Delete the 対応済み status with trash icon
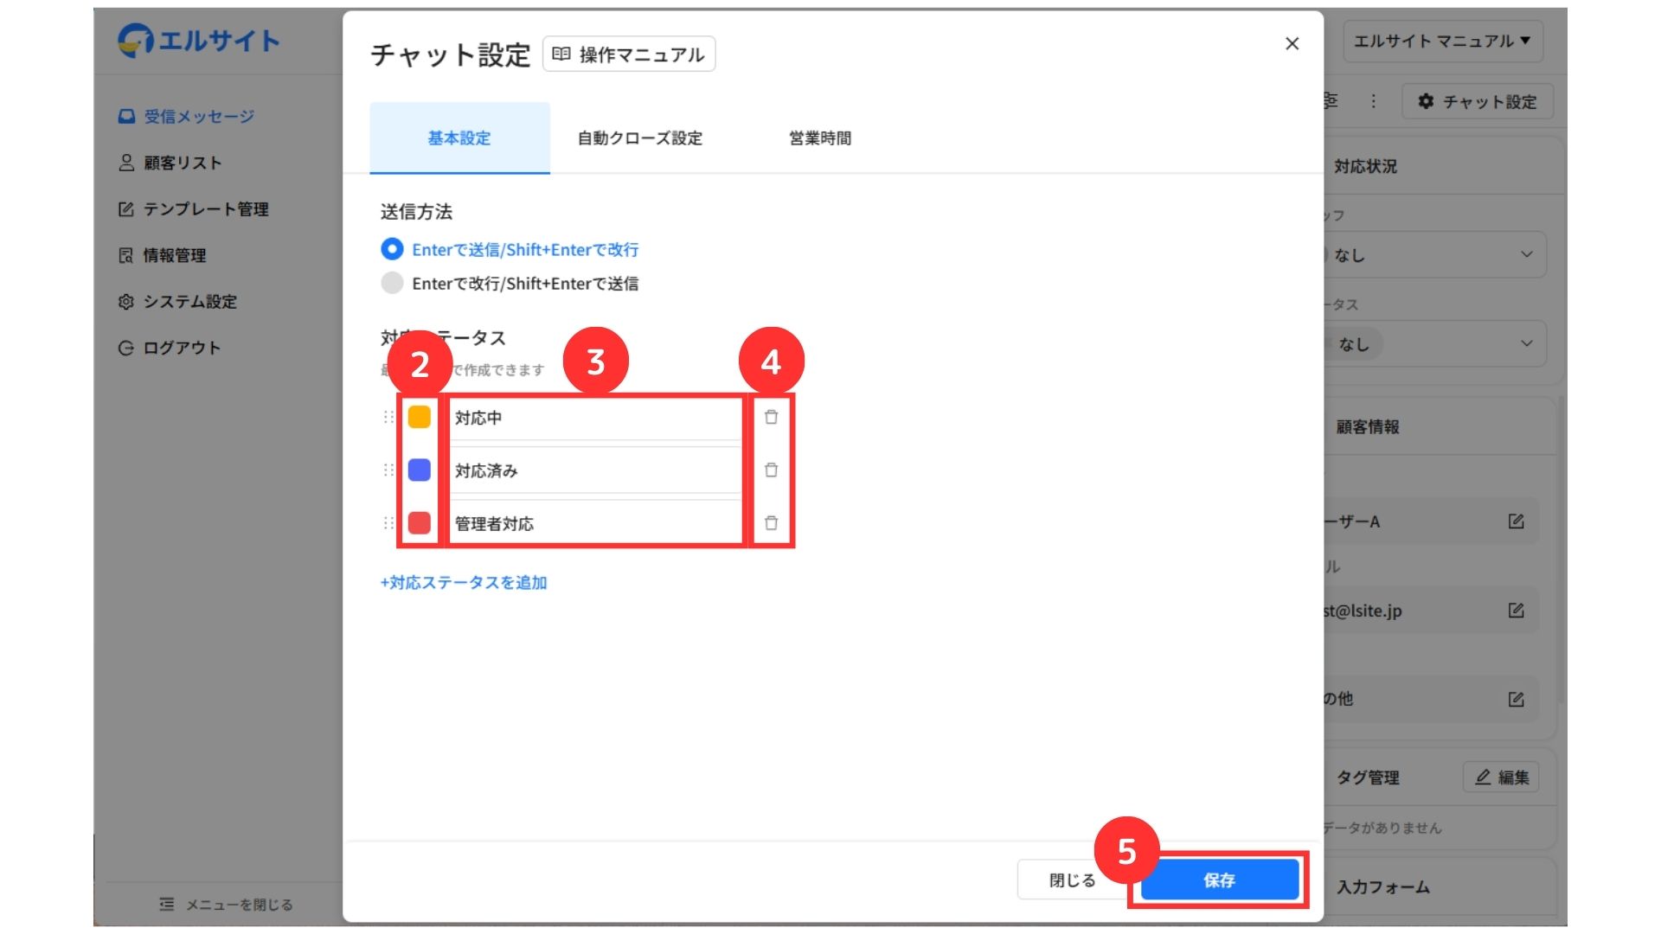This screenshot has width=1661, height=934. pos(771,470)
